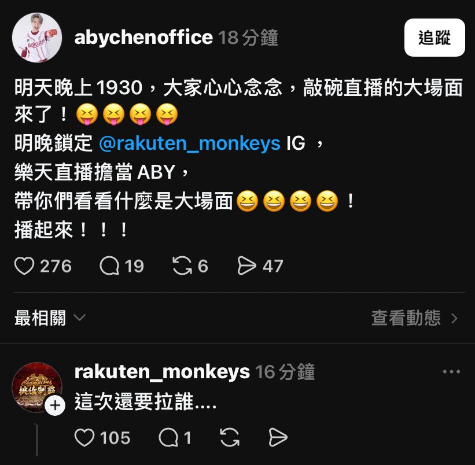Open abychenoffice profile from username
The width and height of the screenshot is (475, 465).
tap(143, 38)
